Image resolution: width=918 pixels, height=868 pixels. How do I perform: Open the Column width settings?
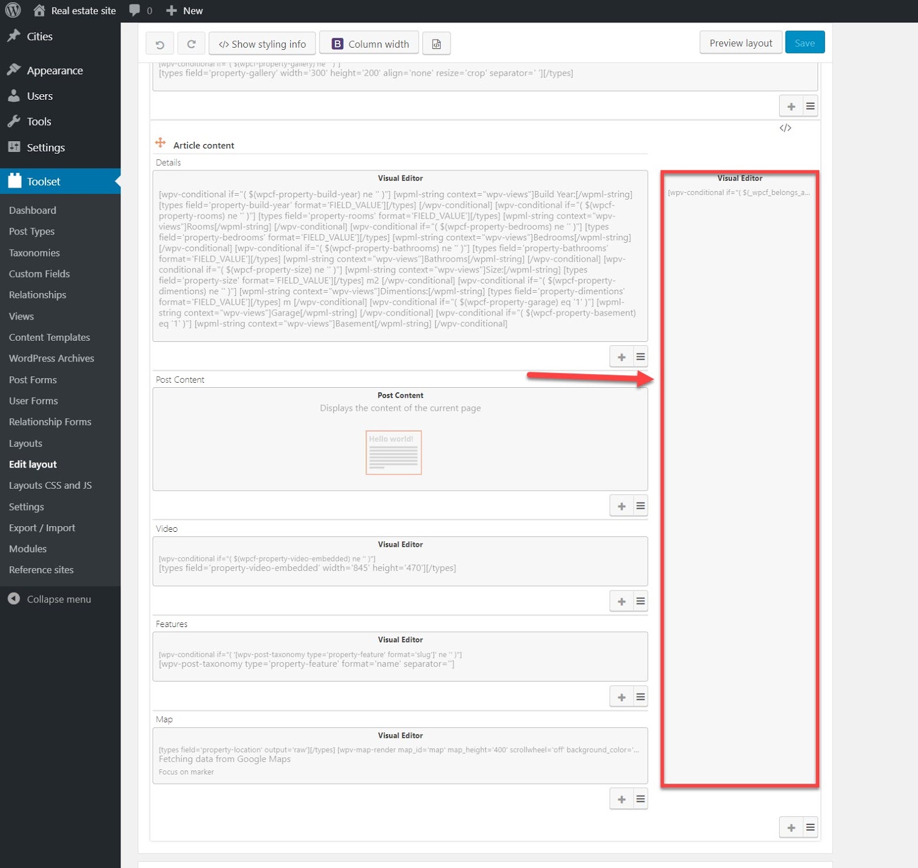[369, 44]
